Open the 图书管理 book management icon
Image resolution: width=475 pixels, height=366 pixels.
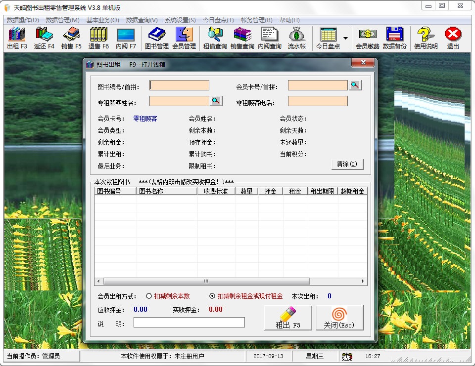[x=157, y=37]
